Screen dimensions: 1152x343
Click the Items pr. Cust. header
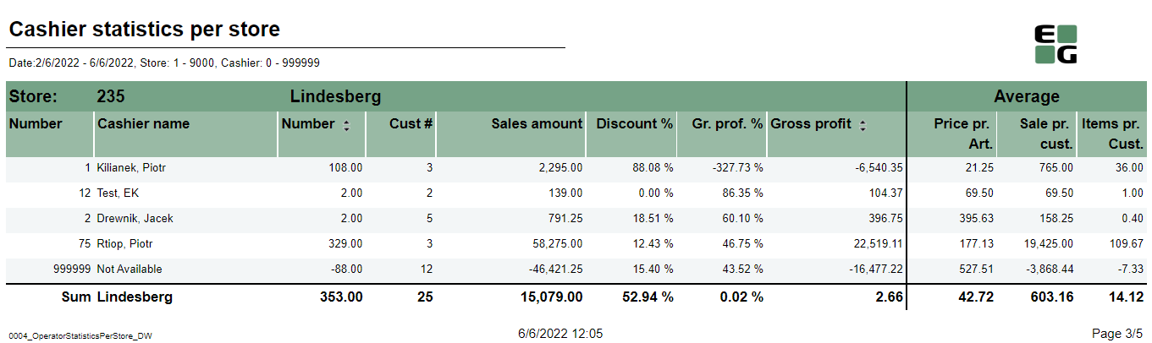1112,133
